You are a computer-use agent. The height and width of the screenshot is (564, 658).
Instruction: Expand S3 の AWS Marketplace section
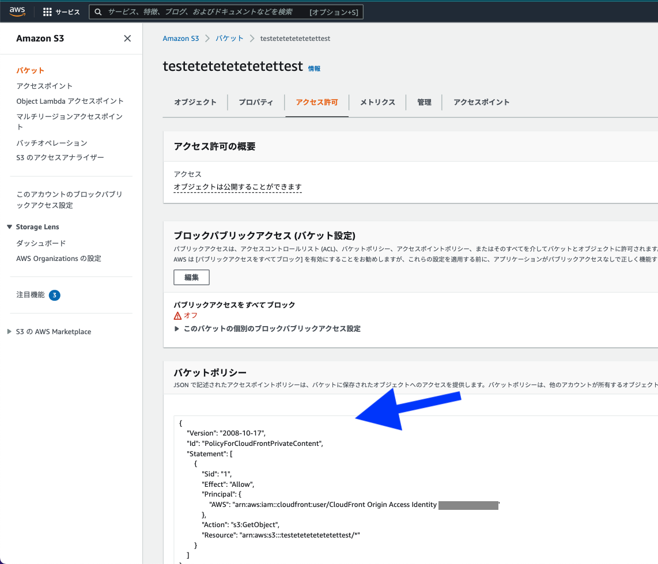point(9,331)
